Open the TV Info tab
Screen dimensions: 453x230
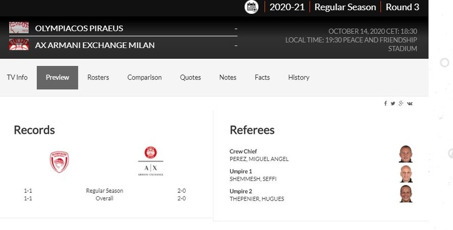click(x=17, y=77)
